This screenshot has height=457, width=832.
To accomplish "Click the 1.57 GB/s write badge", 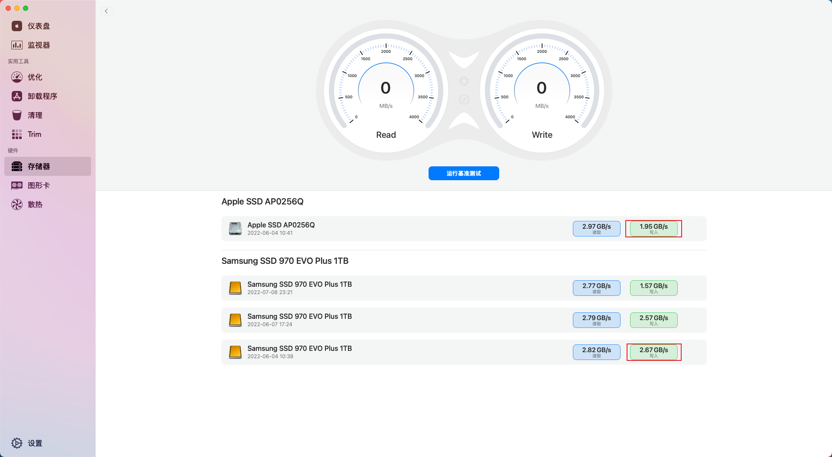I will point(654,288).
